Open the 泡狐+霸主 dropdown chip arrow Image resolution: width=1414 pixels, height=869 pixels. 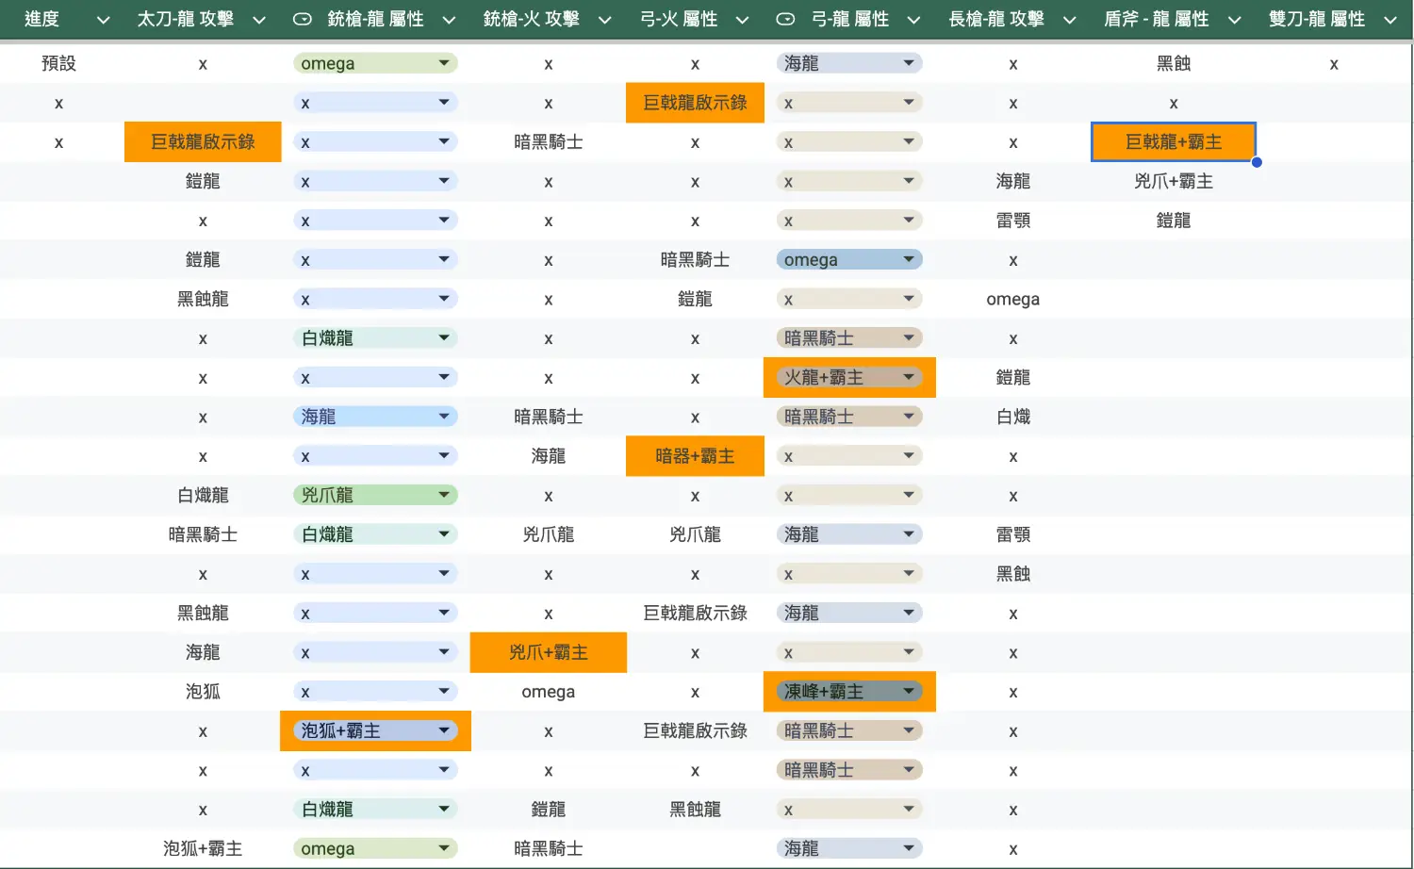pyautogui.click(x=444, y=730)
